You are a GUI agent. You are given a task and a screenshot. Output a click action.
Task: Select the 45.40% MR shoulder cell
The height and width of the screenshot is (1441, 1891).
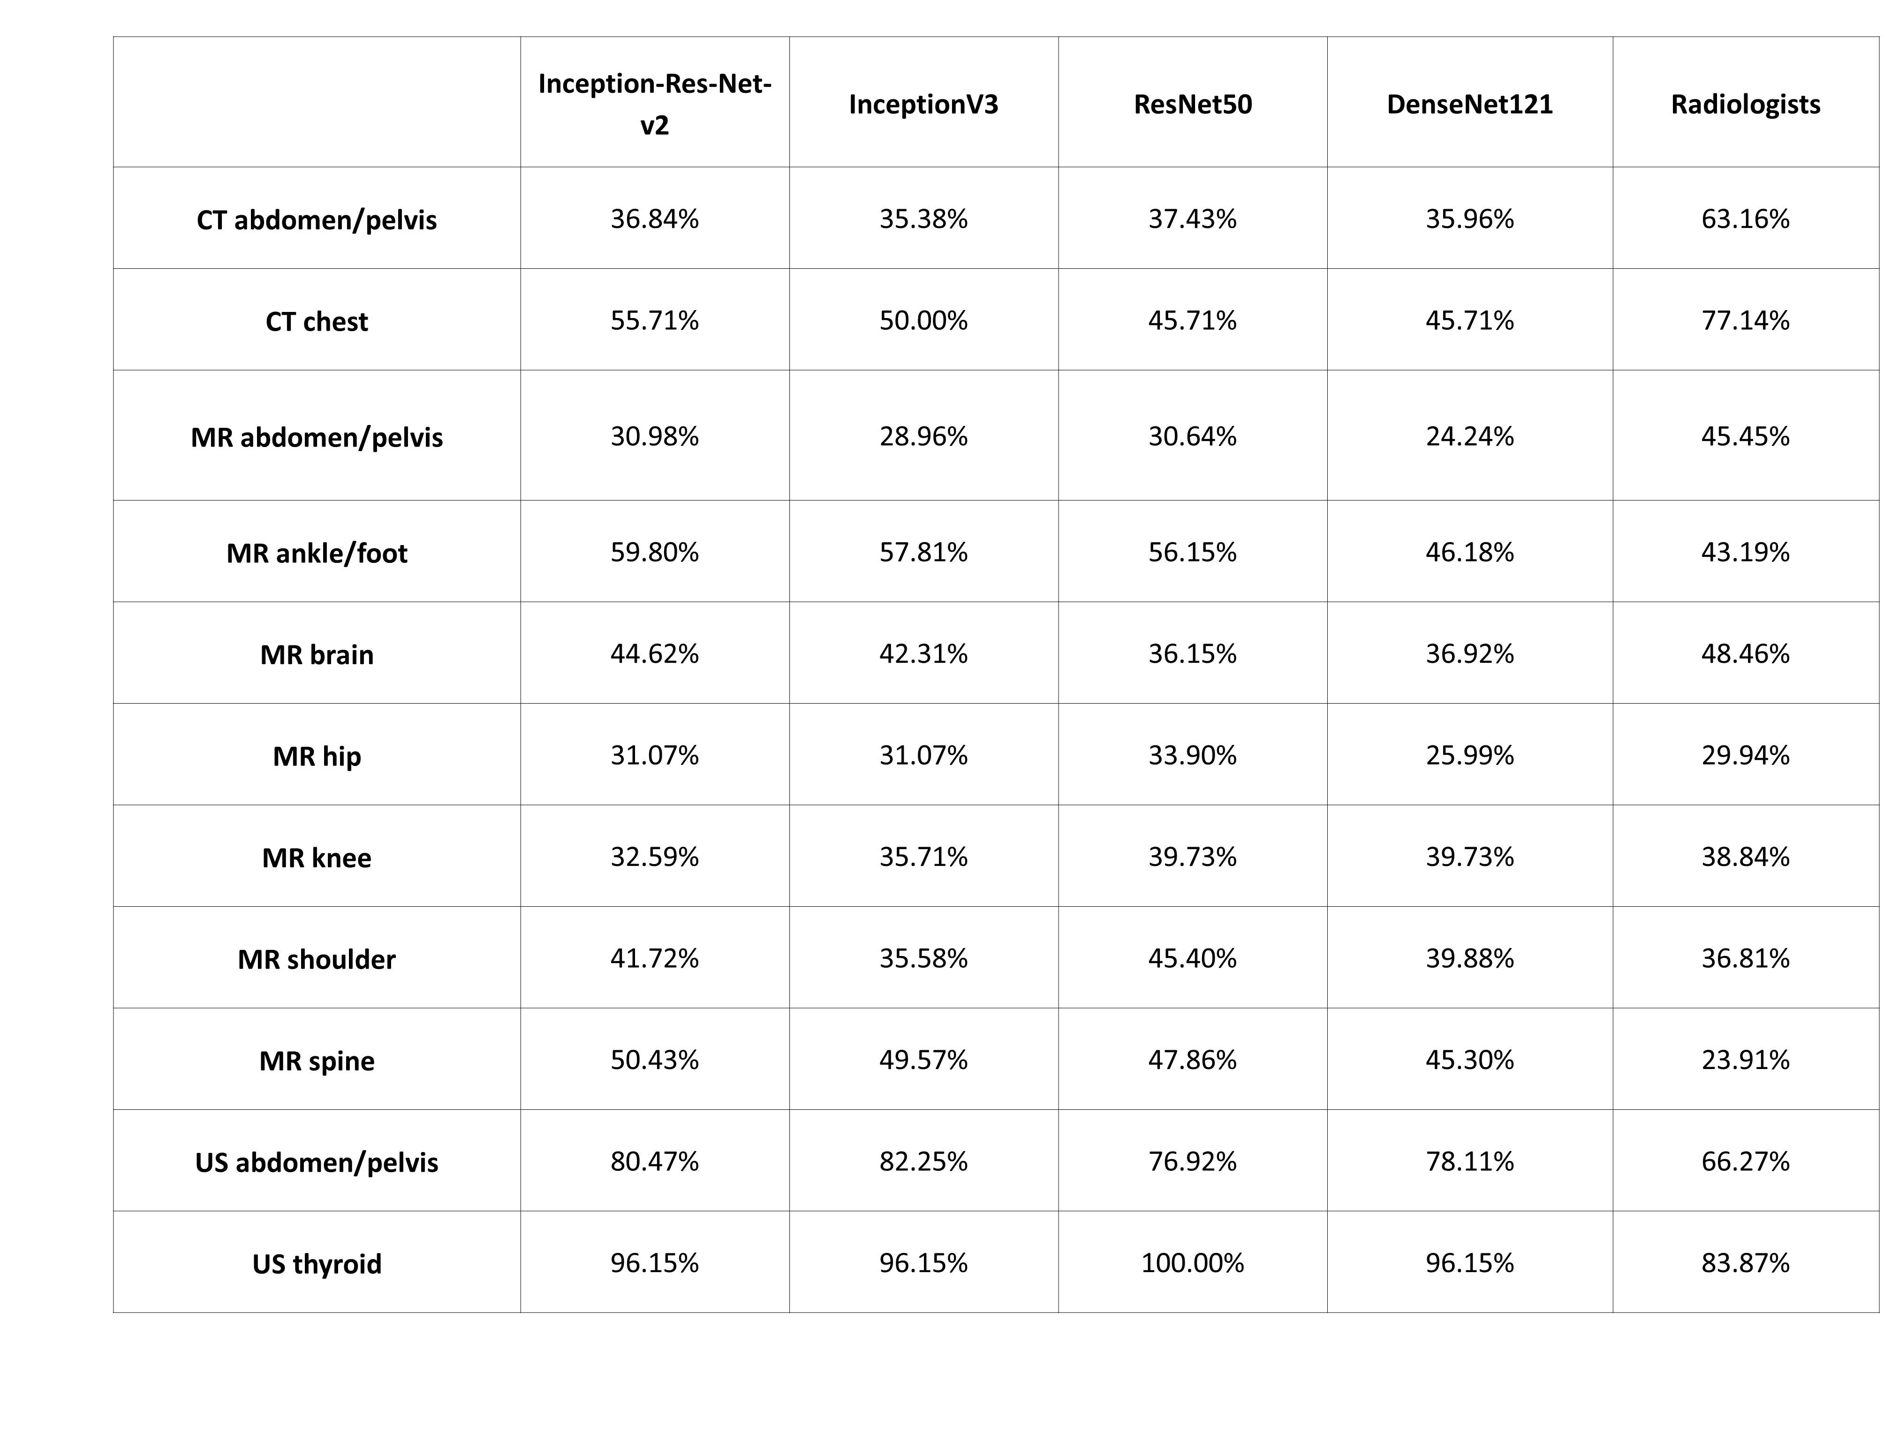coord(1192,957)
